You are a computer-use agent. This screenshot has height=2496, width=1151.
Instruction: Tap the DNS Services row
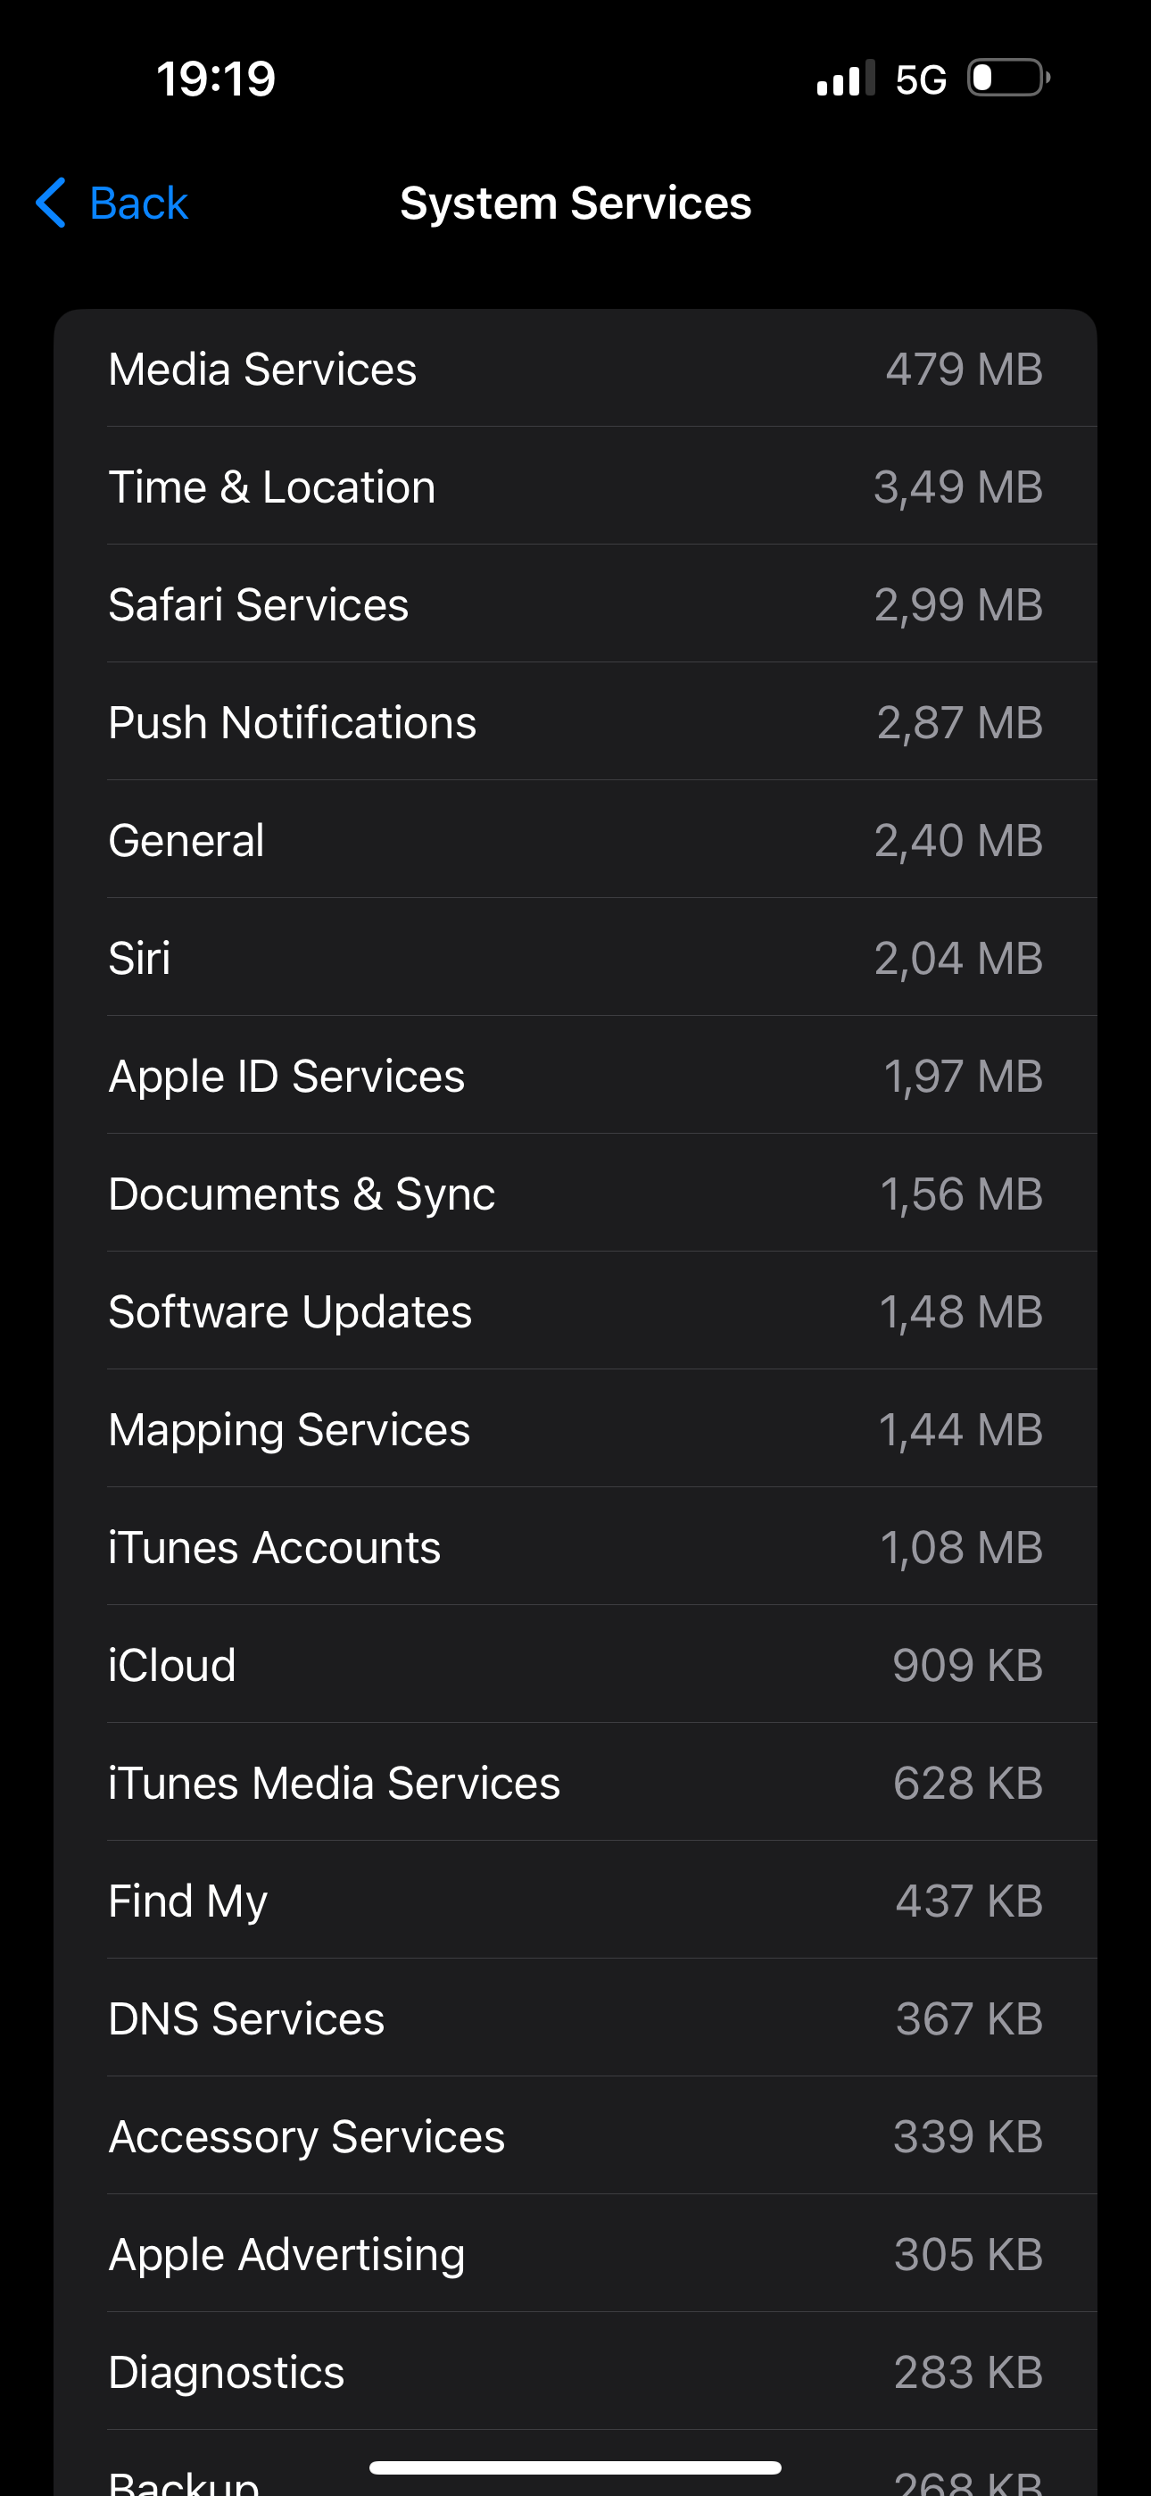[x=575, y=2019]
